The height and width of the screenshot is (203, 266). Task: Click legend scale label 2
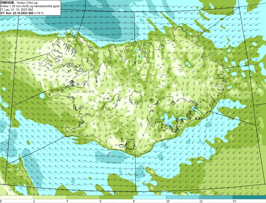[34, 201]
